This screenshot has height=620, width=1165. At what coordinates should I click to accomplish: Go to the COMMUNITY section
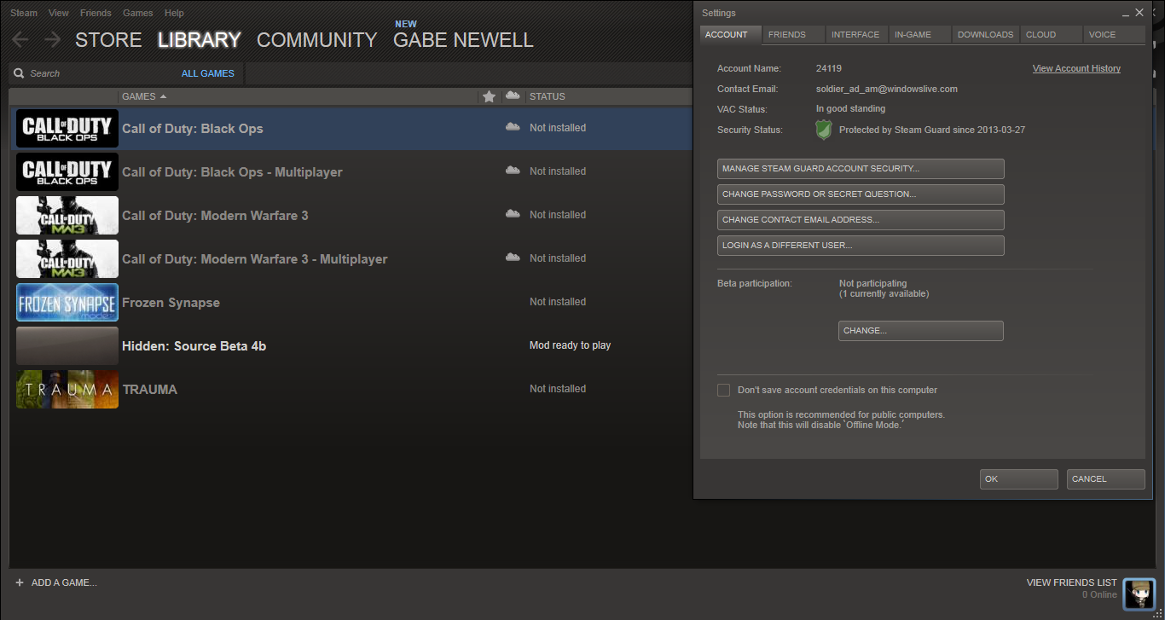pos(316,40)
